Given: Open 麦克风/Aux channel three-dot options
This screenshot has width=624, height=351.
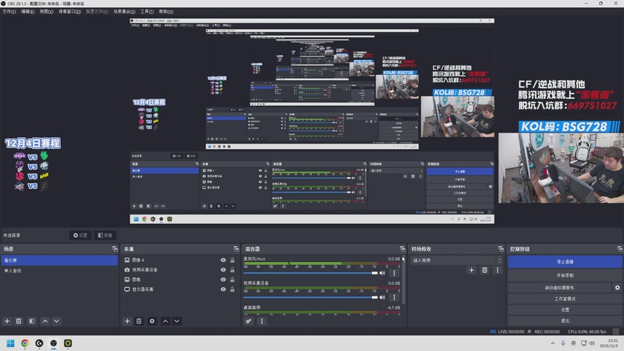Looking at the screenshot, I should point(394,273).
